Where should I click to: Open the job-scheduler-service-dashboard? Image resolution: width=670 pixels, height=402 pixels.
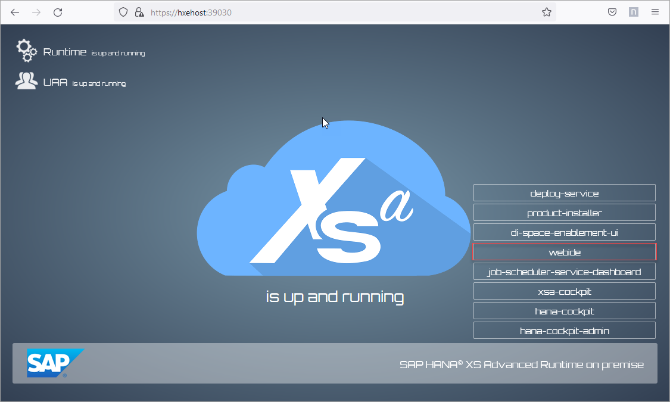click(x=565, y=271)
